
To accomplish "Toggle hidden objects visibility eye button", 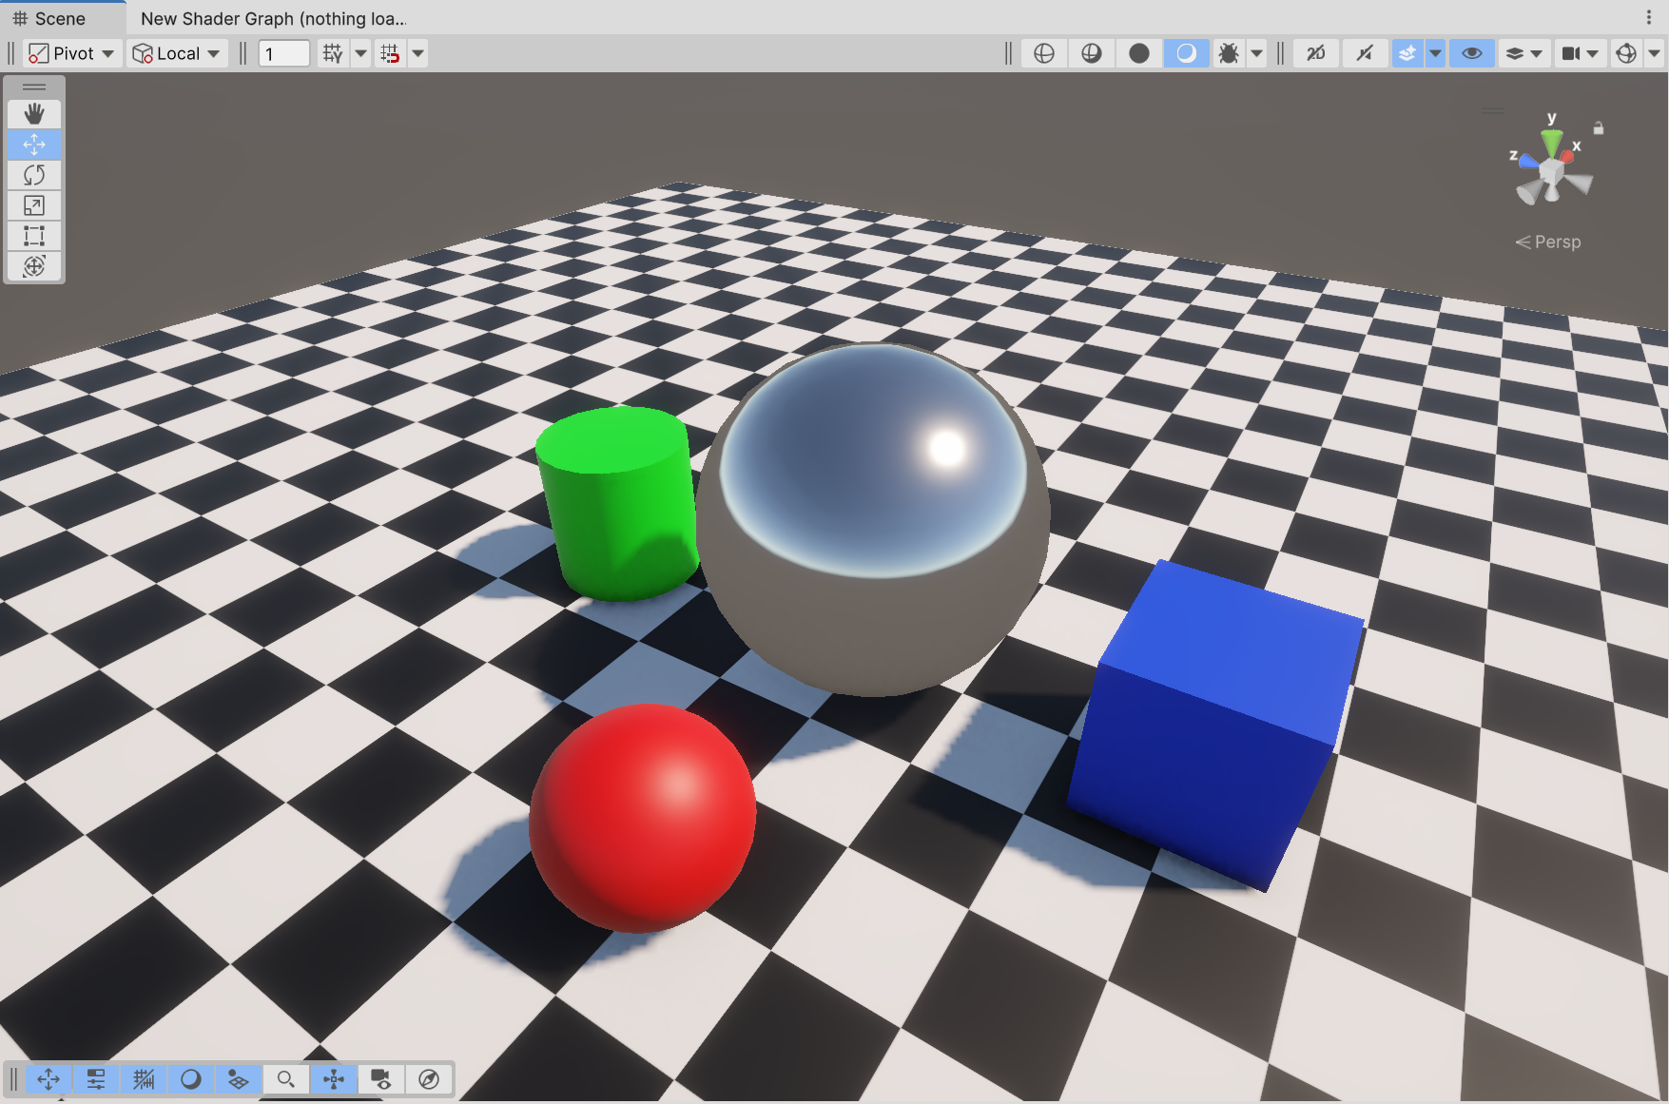I will [x=1471, y=53].
